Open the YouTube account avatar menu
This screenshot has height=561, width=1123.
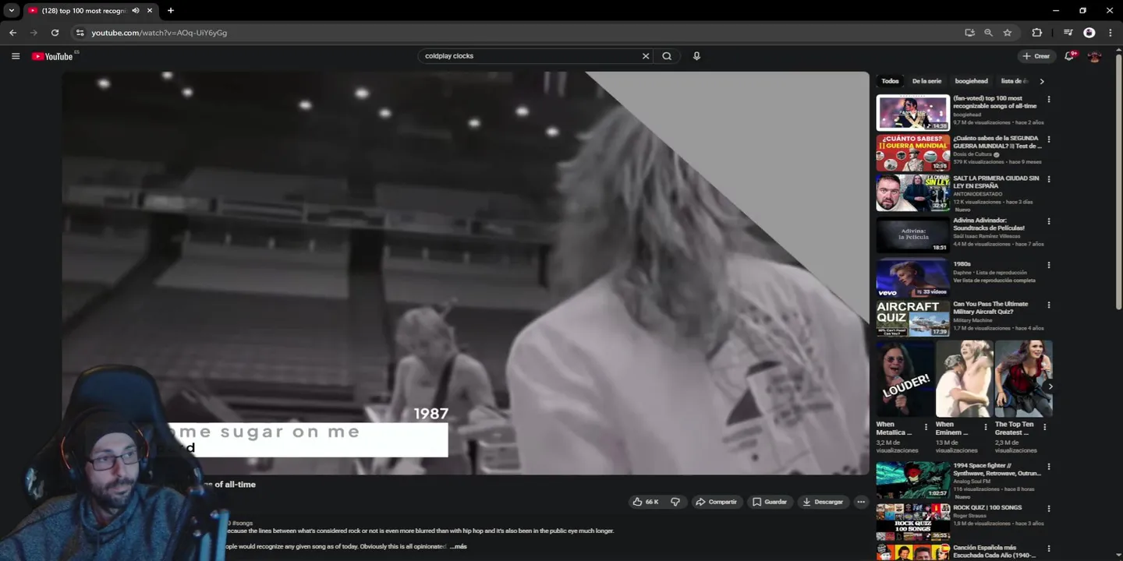coord(1094,56)
